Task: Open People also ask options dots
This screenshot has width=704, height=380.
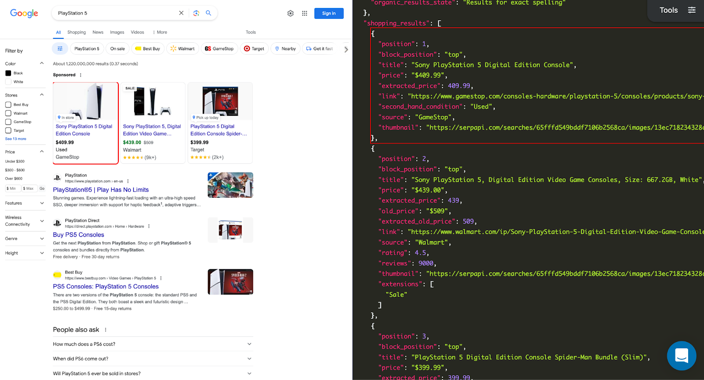Action: pos(106,330)
